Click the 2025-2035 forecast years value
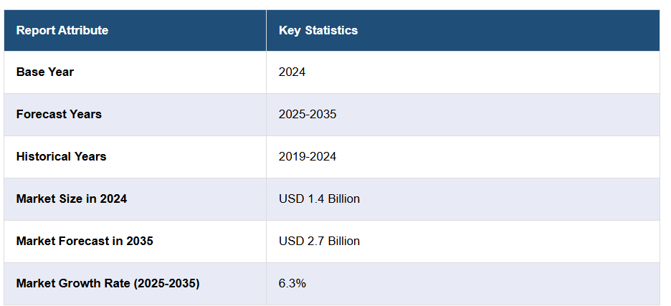 coord(308,114)
